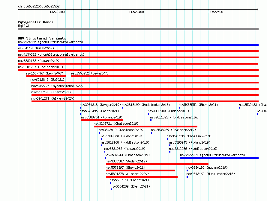Open nsv5642495 (Ebert2021) variant
The height and width of the screenshot is (201, 267).
[x=99, y=111]
